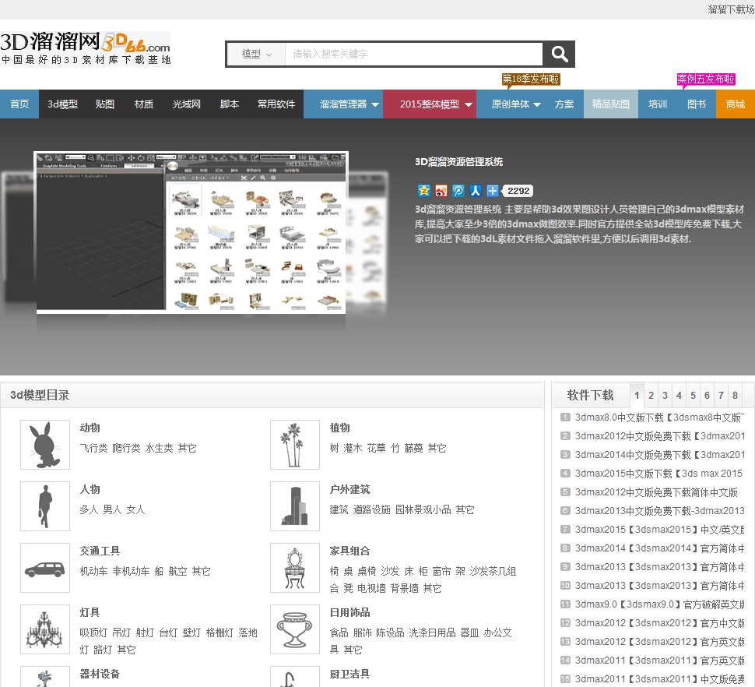Image resolution: width=755 pixels, height=687 pixels.
Task: Open the 3dmax9.0 官方破解英文版 link
Action: click(x=659, y=604)
